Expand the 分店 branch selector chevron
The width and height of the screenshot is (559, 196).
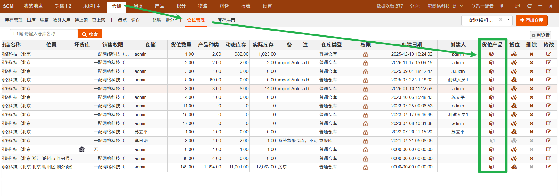[x=461, y=6]
